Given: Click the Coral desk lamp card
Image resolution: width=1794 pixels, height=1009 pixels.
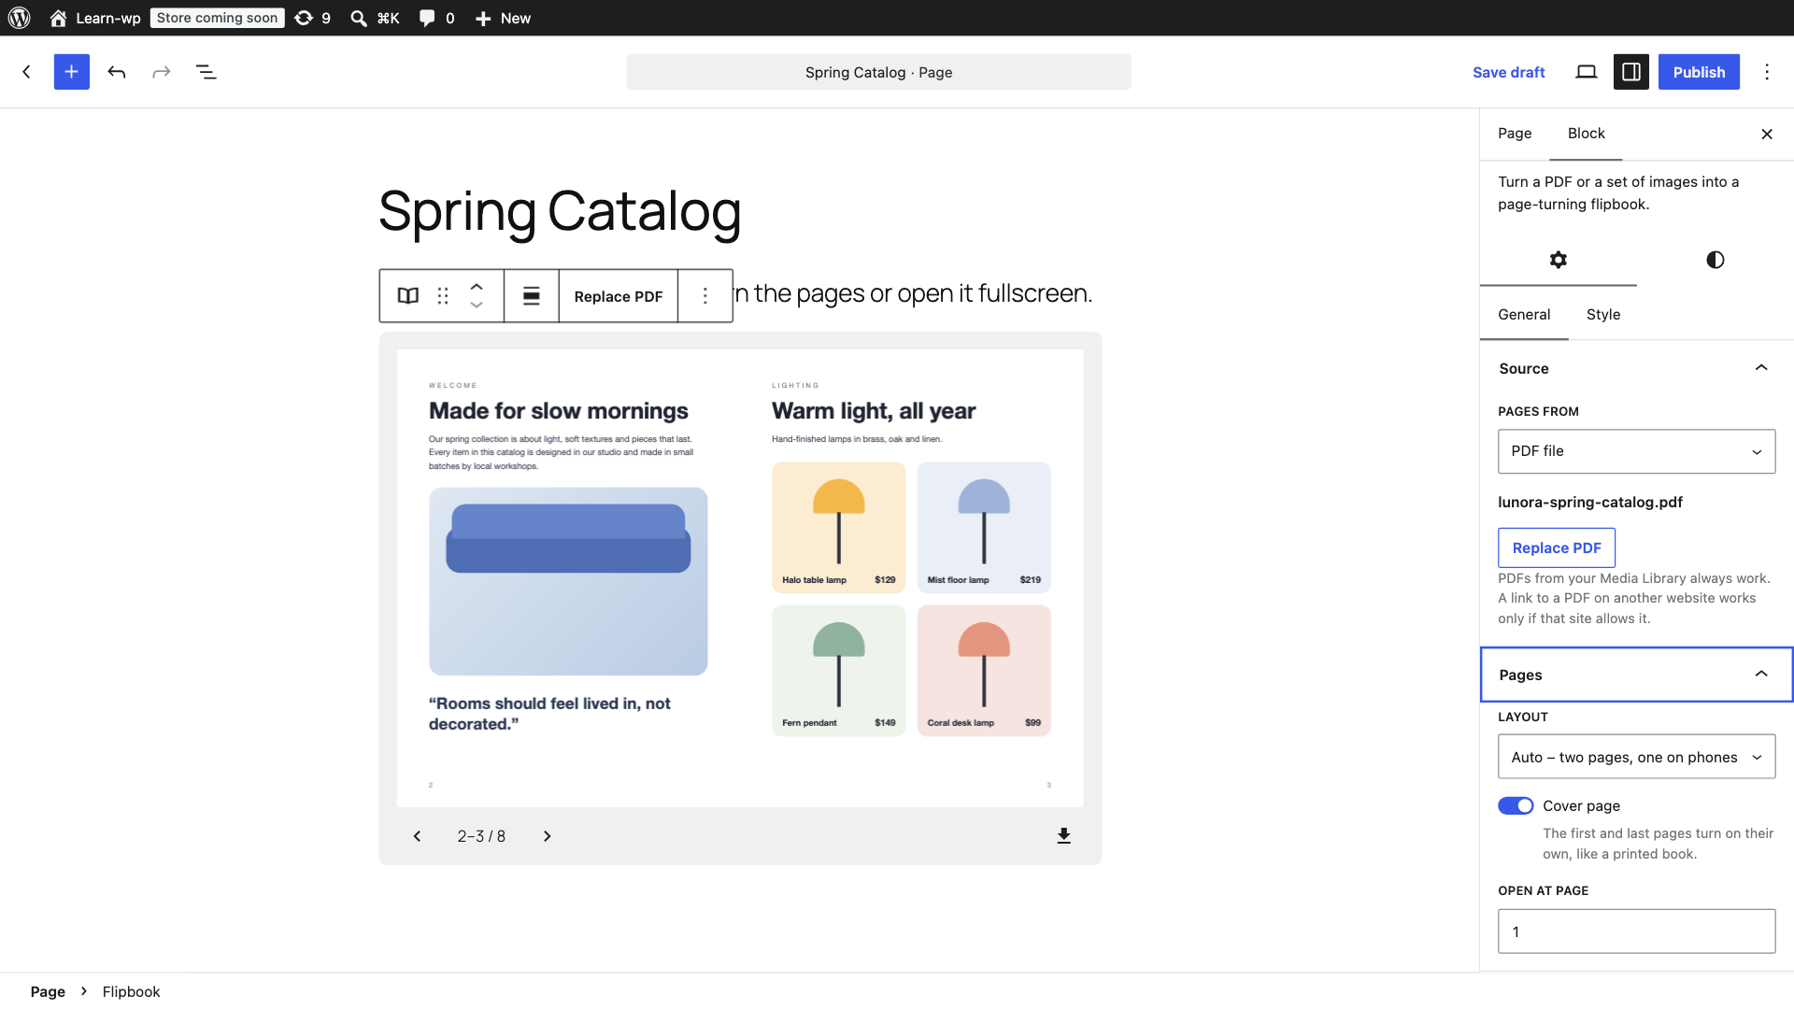Looking at the screenshot, I should pyautogui.click(x=984, y=671).
